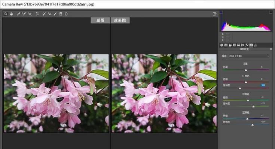Open the Split Toning panel icon
This screenshot has height=149, width=275.
point(239,45)
